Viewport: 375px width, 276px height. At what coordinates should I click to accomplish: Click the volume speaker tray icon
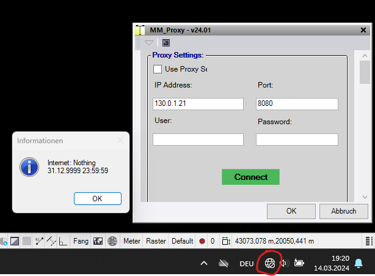click(285, 263)
